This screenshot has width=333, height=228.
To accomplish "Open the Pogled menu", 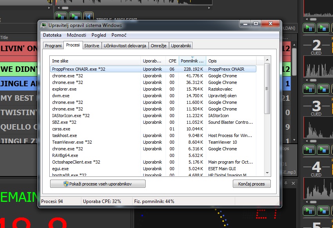I will [x=99, y=35].
